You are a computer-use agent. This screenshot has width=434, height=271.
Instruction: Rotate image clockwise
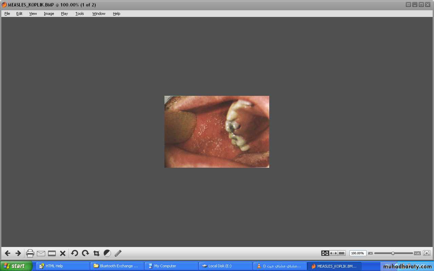[x=85, y=253]
